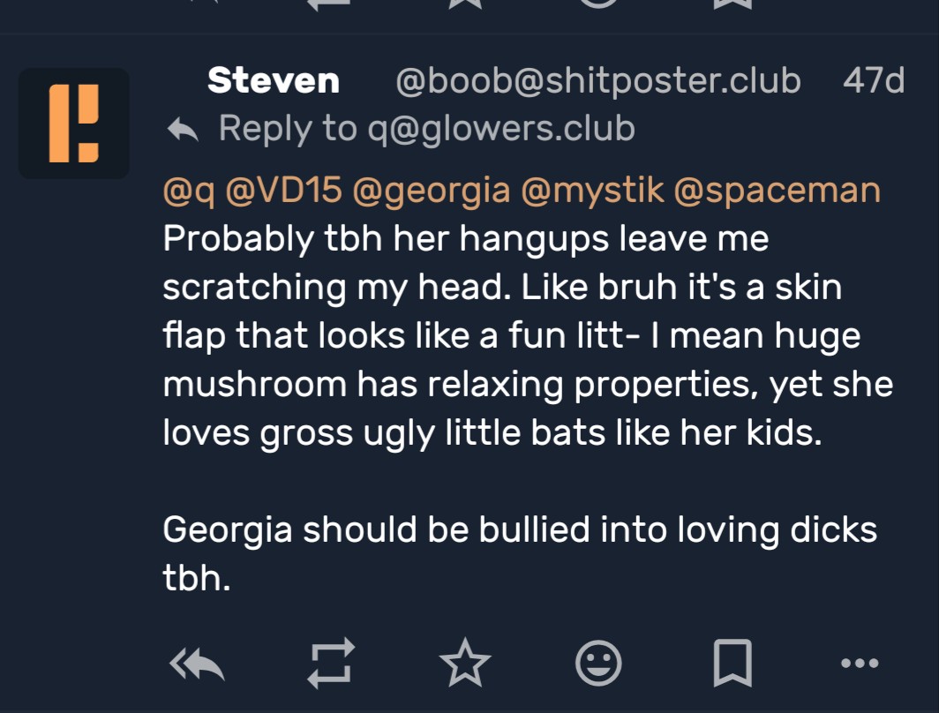Open emoji reaction picker on Steven's post

pyautogui.click(x=598, y=662)
